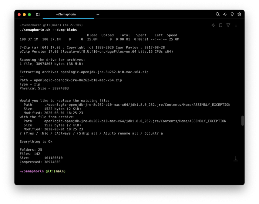Click the 'Physical Size = 38974803' line
Viewport: 259px width, 204px height.
44,88
